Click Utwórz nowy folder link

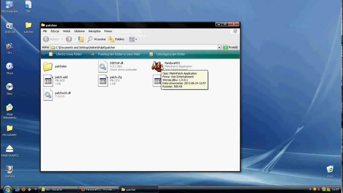(x=65, y=54)
